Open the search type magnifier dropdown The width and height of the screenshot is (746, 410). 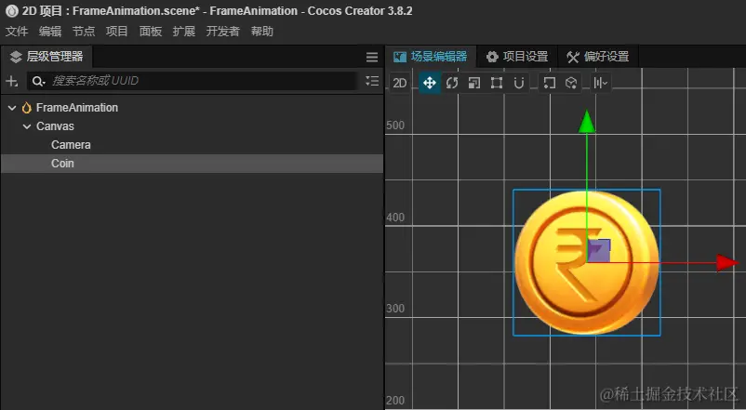click(38, 81)
